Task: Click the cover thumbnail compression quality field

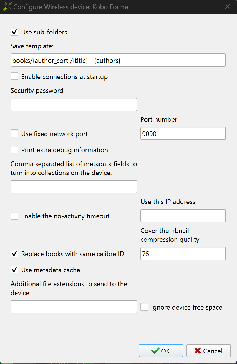Action: pyautogui.click(x=183, y=254)
